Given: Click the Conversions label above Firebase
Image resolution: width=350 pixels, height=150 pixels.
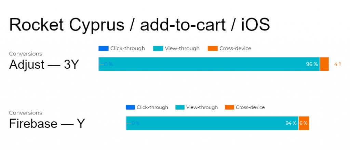Looking at the screenshot, I should 25,113.
